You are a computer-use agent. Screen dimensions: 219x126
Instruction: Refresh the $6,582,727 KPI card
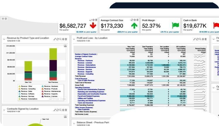tap(91, 20)
